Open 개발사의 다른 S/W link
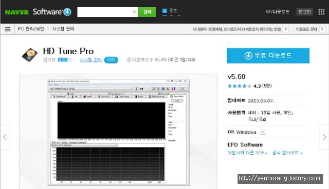329x189 pixels. [247, 153]
